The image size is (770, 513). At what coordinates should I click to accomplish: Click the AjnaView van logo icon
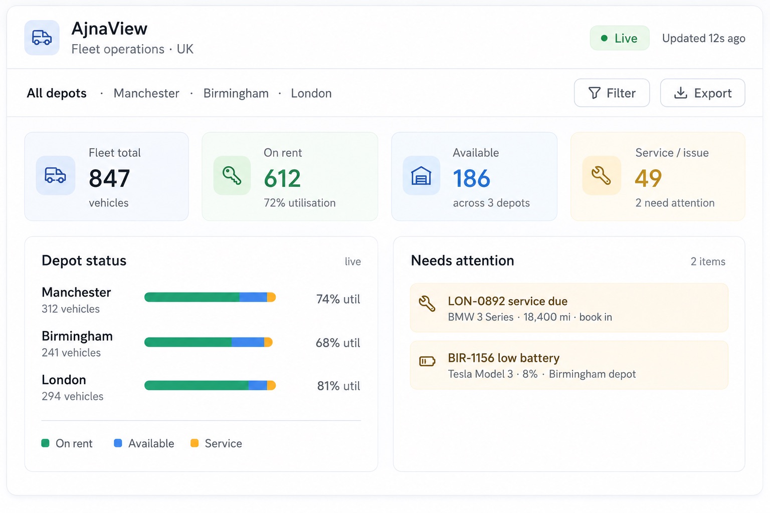click(42, 38)
